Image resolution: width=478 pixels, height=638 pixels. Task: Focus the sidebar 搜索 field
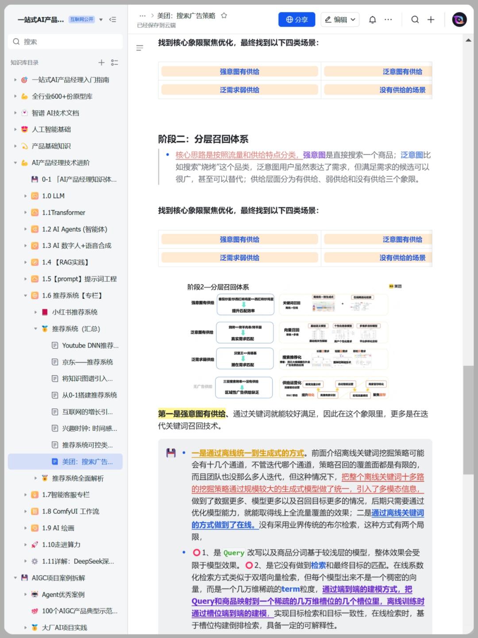pos(65,42)
